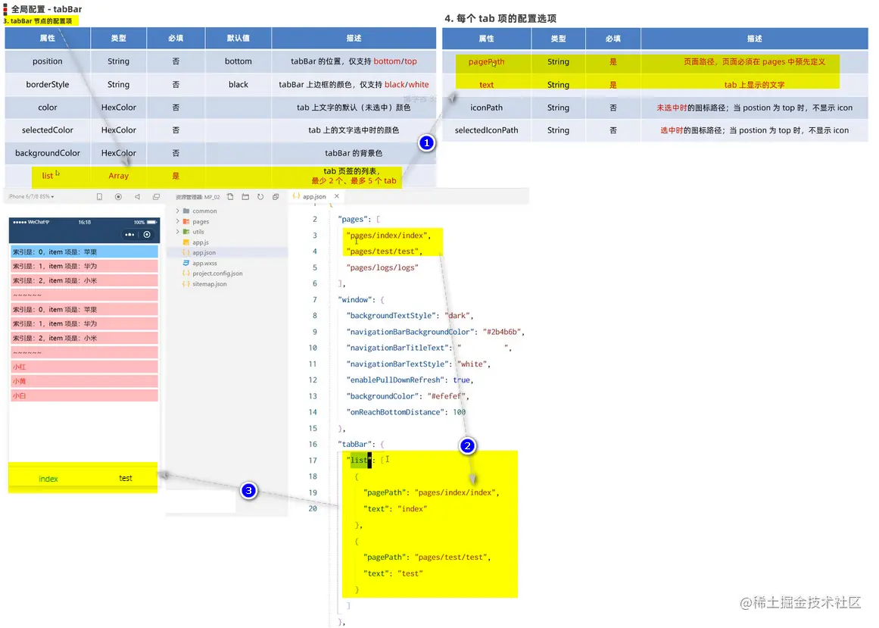Click the heading 全局配置 - tabBar
The height and width of the screenshot is (628, 879).
point(46,9)
